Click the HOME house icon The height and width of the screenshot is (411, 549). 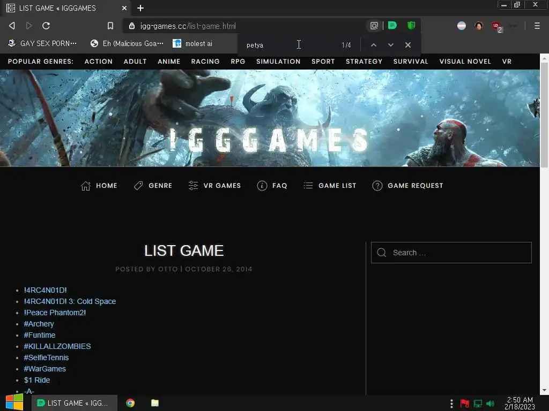click(x=86, y=186)
